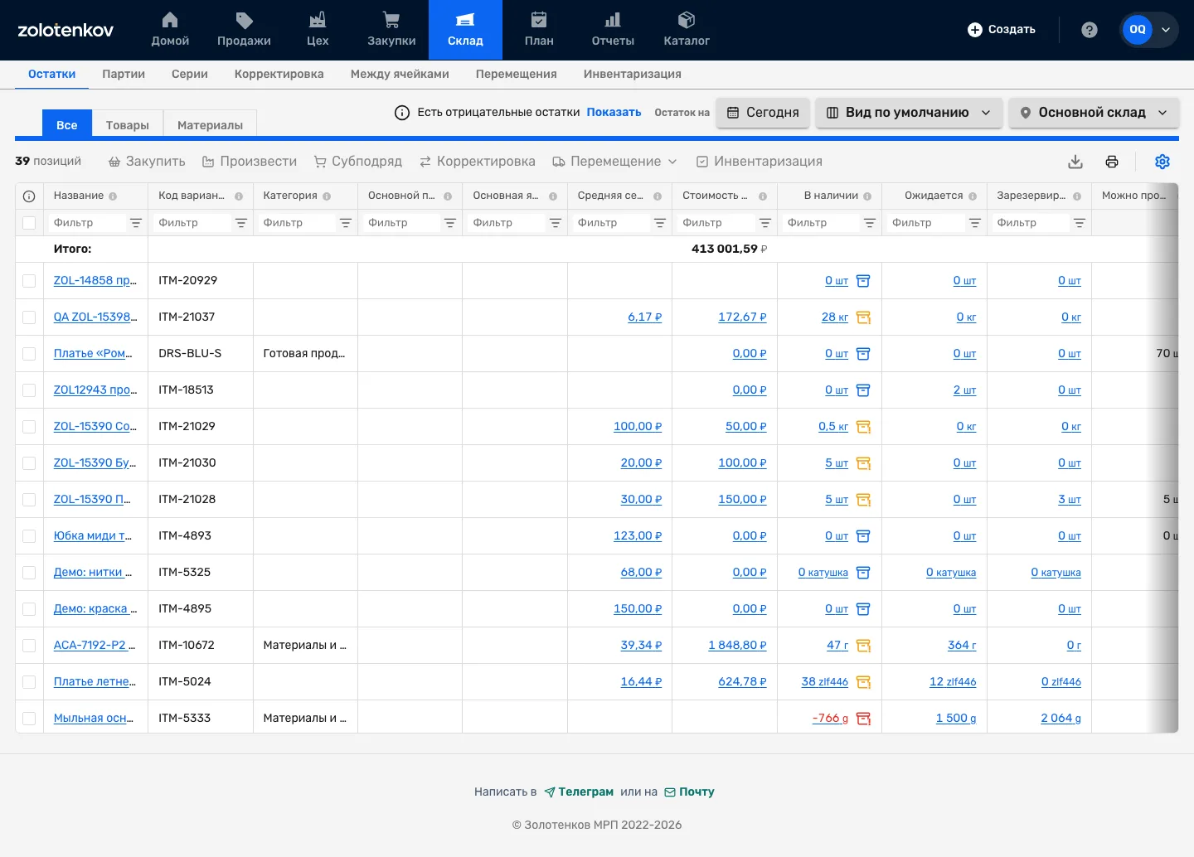This screenshot has height=857, width=1194.
Task: Open the Каталог catalog section
Action: (687, 30)
